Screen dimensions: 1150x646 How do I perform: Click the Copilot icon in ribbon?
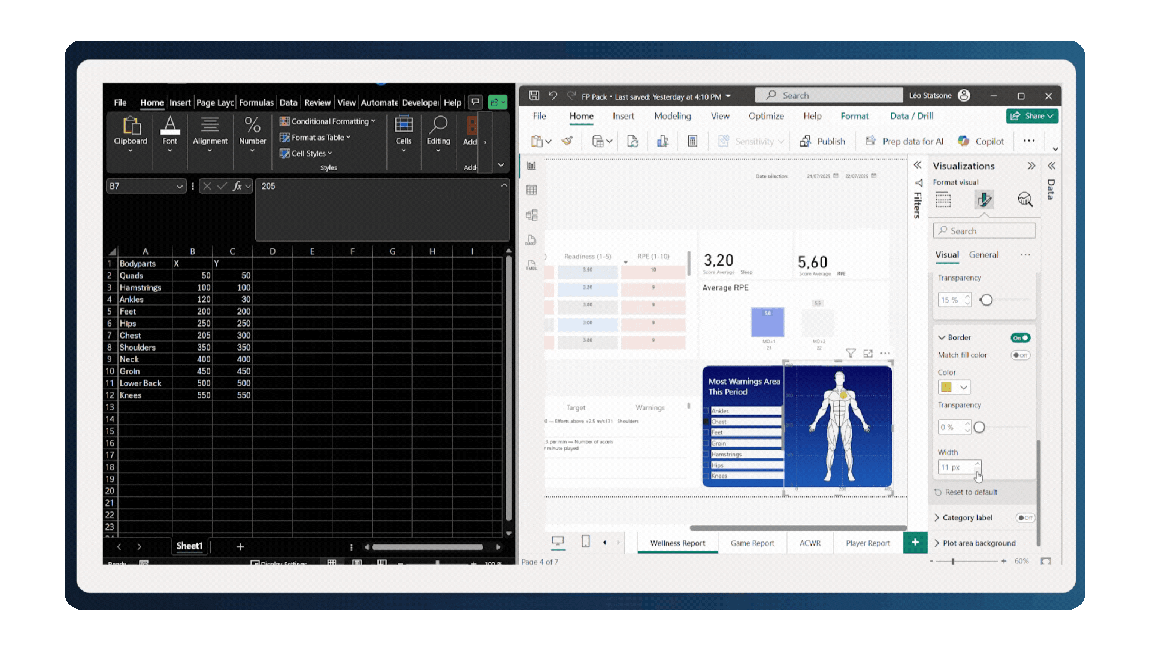click(963, 141)
